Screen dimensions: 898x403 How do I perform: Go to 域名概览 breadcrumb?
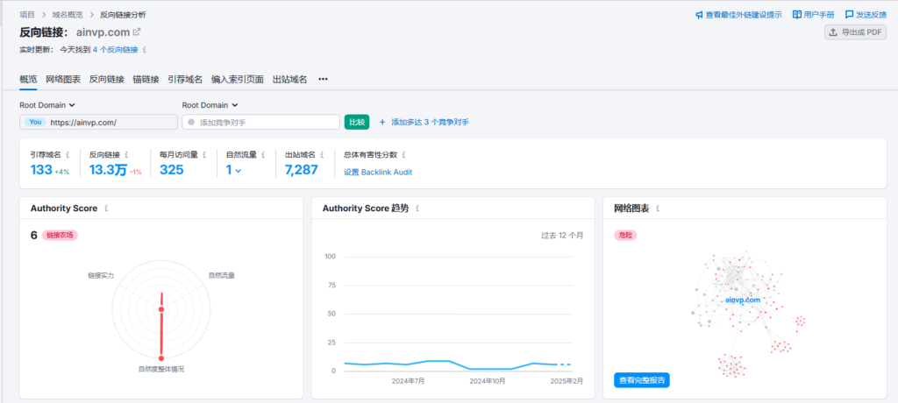(67, 14)
